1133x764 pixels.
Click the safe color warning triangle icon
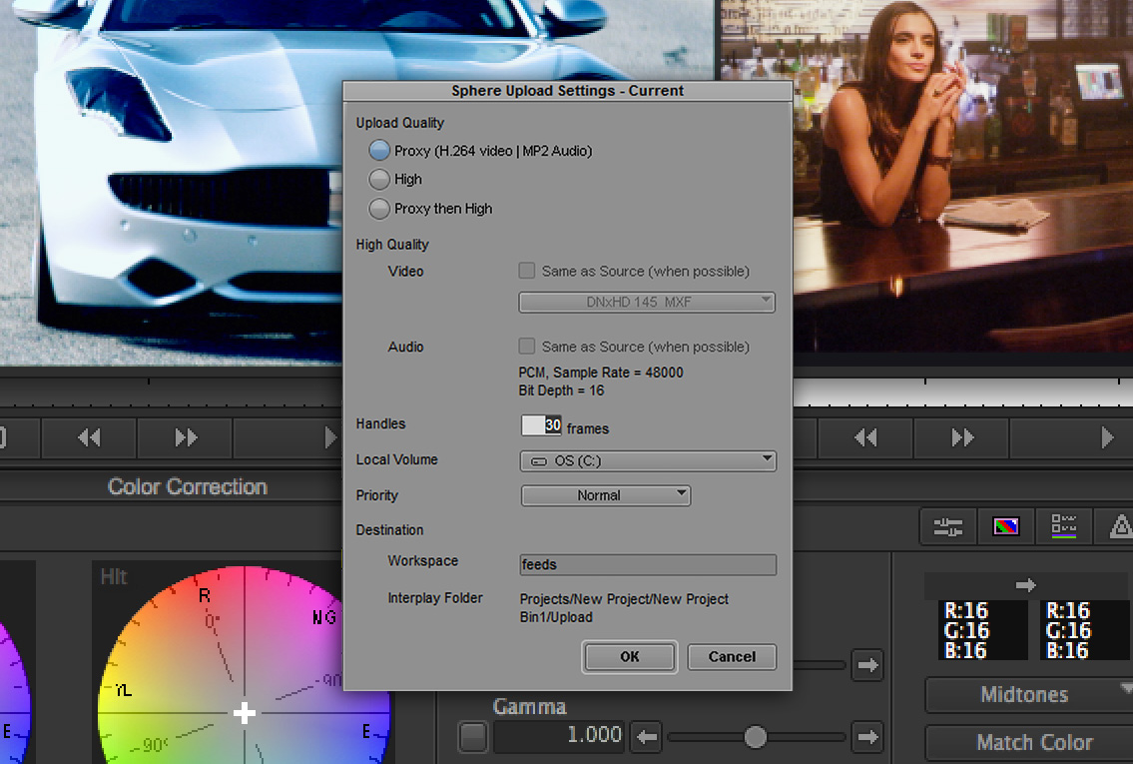coord(1119,526)
